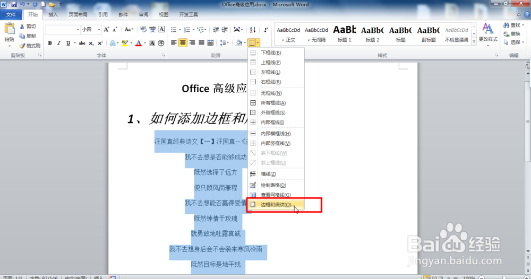Switch to the 插入 Insert tab
531x279 pixels.
click(x=53, y=14)
